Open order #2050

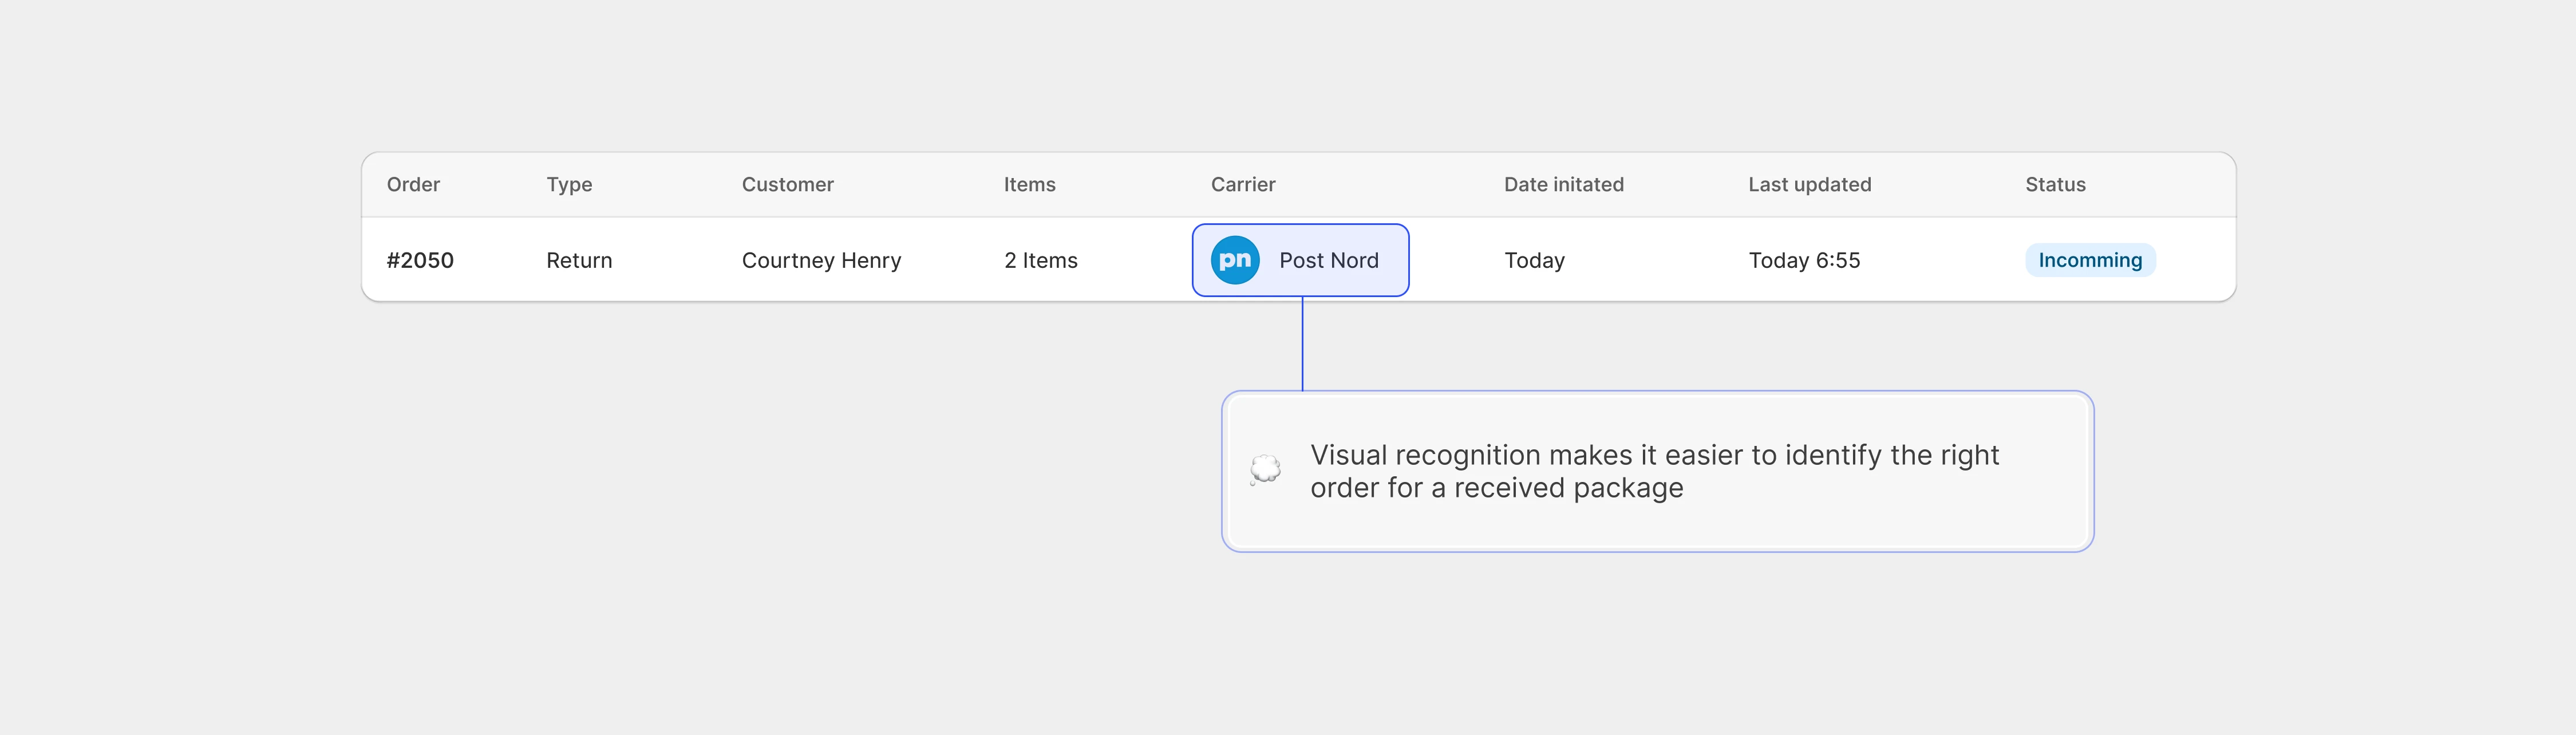pyautogui.click(x=420, y=260)
